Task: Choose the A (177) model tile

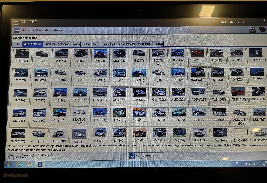Action: tap(41, 57)
